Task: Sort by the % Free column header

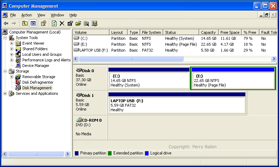Action: (x=250, y=32)
